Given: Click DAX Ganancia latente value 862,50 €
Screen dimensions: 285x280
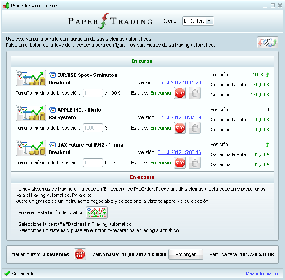Looking at the screenshot, I should click(260, 154).
